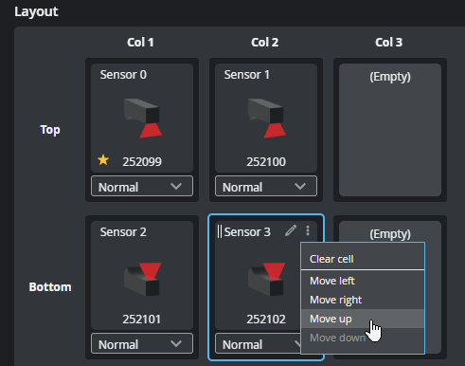Screen dimensions: 465x366
Task: Choose Move right from context menu
Action: pos(363,300)
